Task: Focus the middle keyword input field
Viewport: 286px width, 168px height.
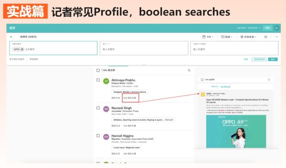Action: coord(144,48)
